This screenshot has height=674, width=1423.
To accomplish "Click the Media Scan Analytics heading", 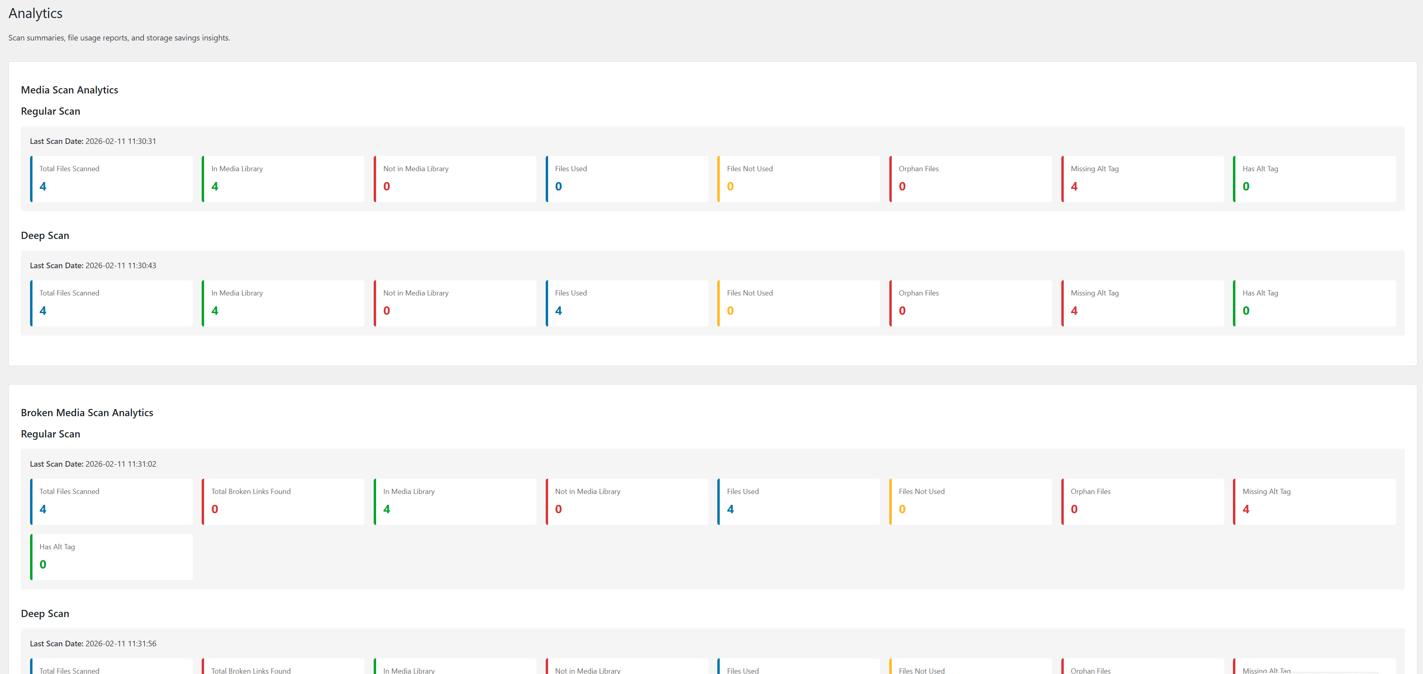I will click(69, 89).
